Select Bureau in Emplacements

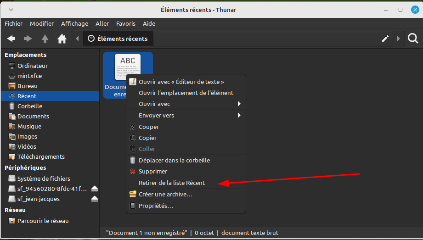(x=50, y=86)
